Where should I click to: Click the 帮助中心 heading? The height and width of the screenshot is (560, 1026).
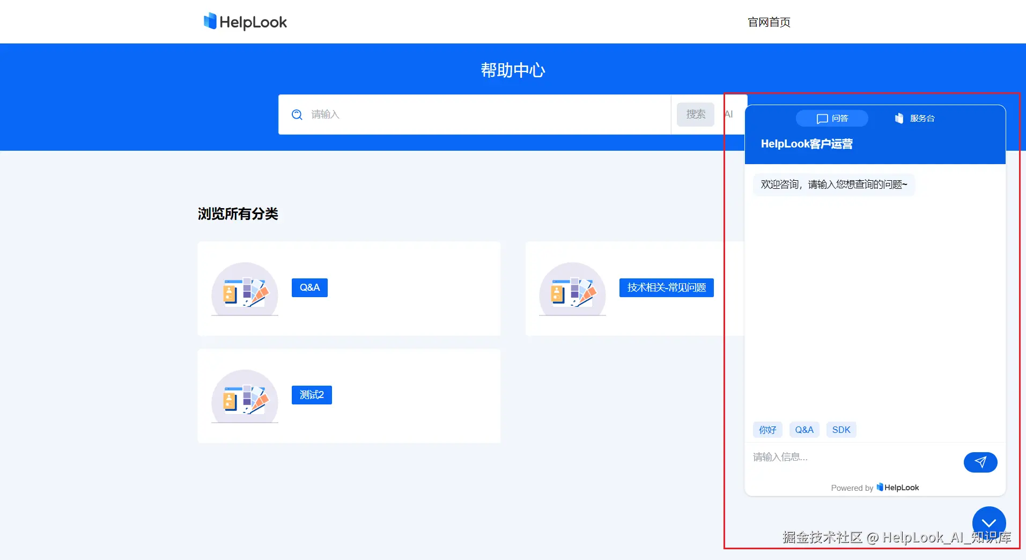coord(513,70)
